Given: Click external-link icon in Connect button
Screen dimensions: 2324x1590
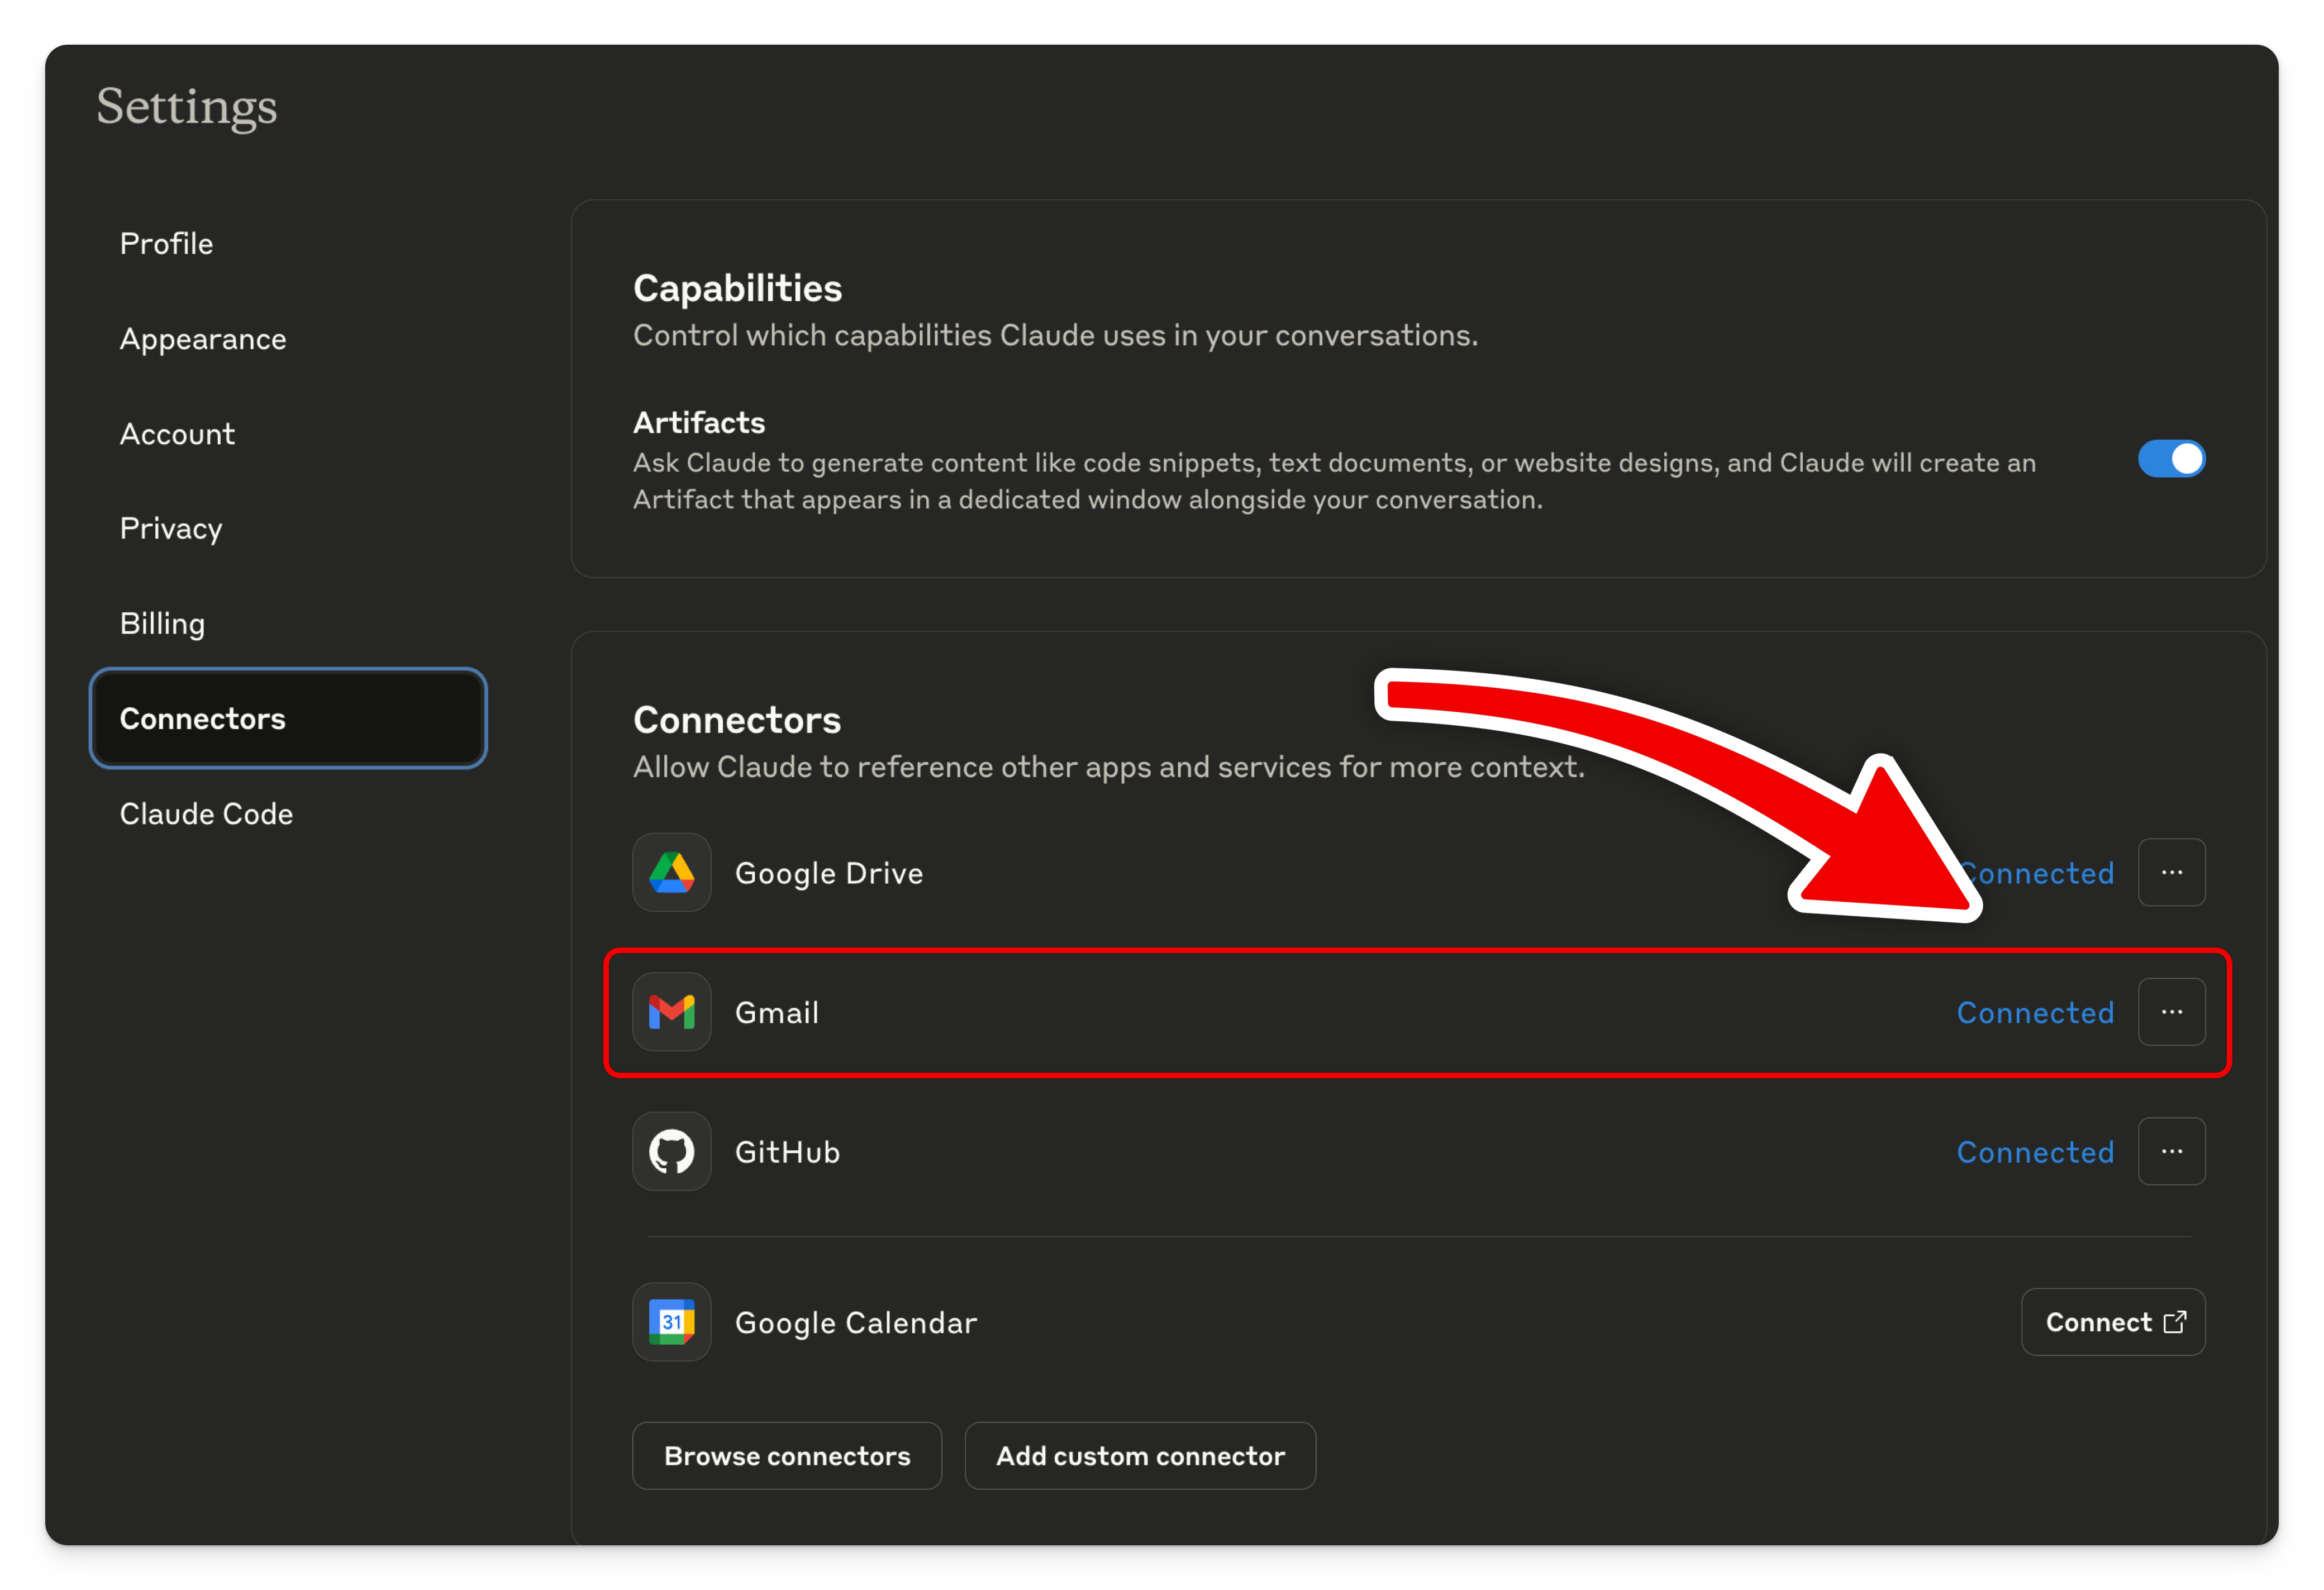Looking at the screenshot, I should pos(2174,1322).
